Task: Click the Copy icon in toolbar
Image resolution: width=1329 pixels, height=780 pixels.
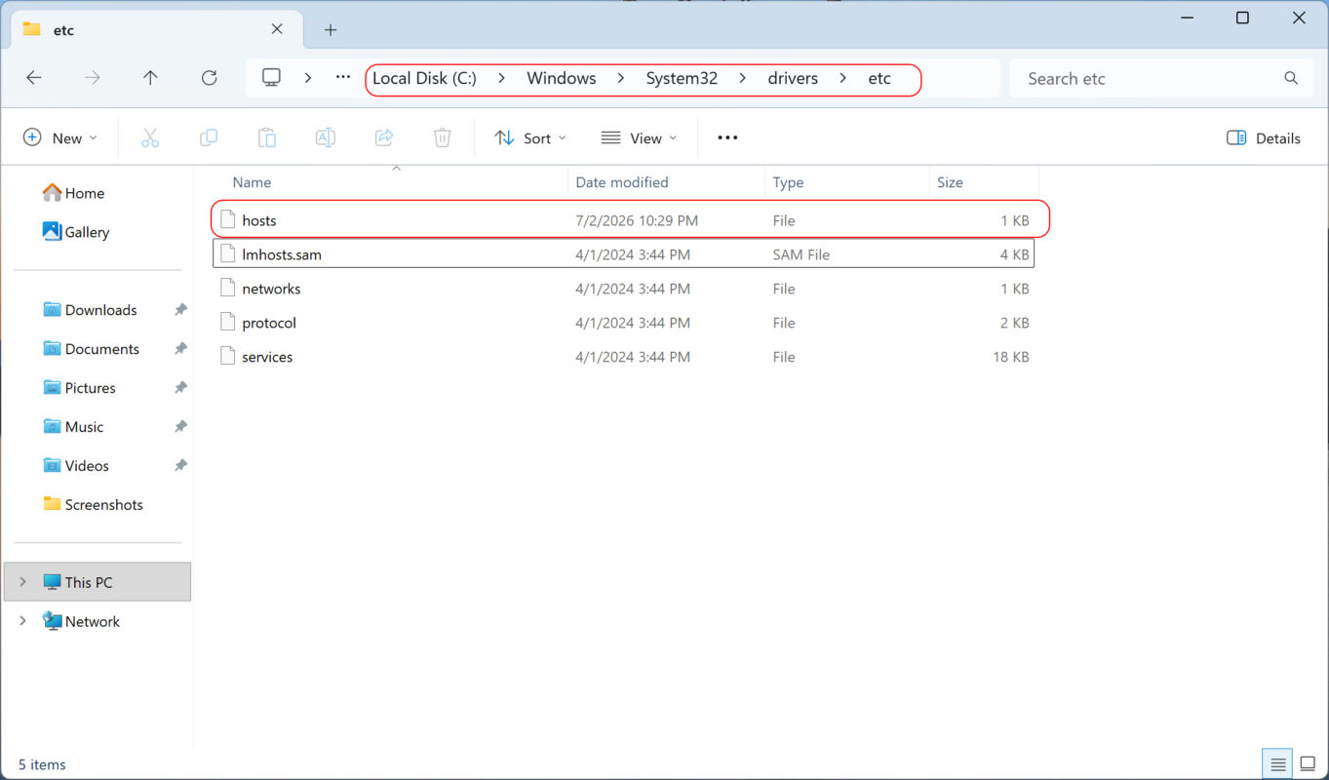Action: [x=209, y=138]
